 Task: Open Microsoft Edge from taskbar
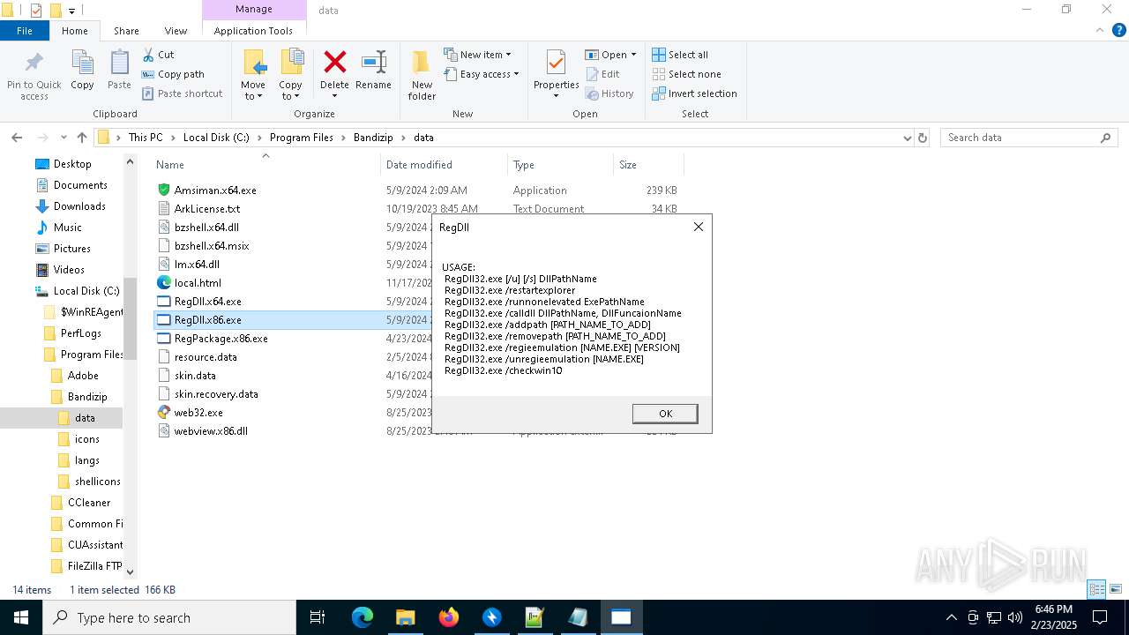363,617
